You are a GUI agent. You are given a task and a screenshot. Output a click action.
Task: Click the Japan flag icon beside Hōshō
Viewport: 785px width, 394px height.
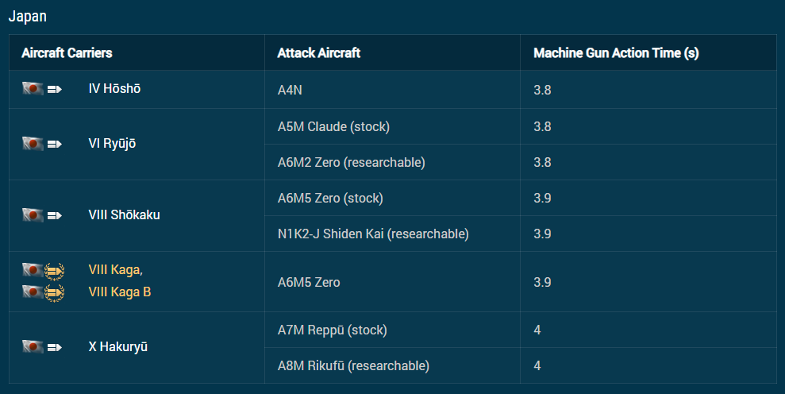33,89
